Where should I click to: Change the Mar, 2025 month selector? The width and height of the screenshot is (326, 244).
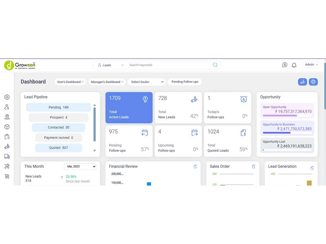click(x=80, y=167)
